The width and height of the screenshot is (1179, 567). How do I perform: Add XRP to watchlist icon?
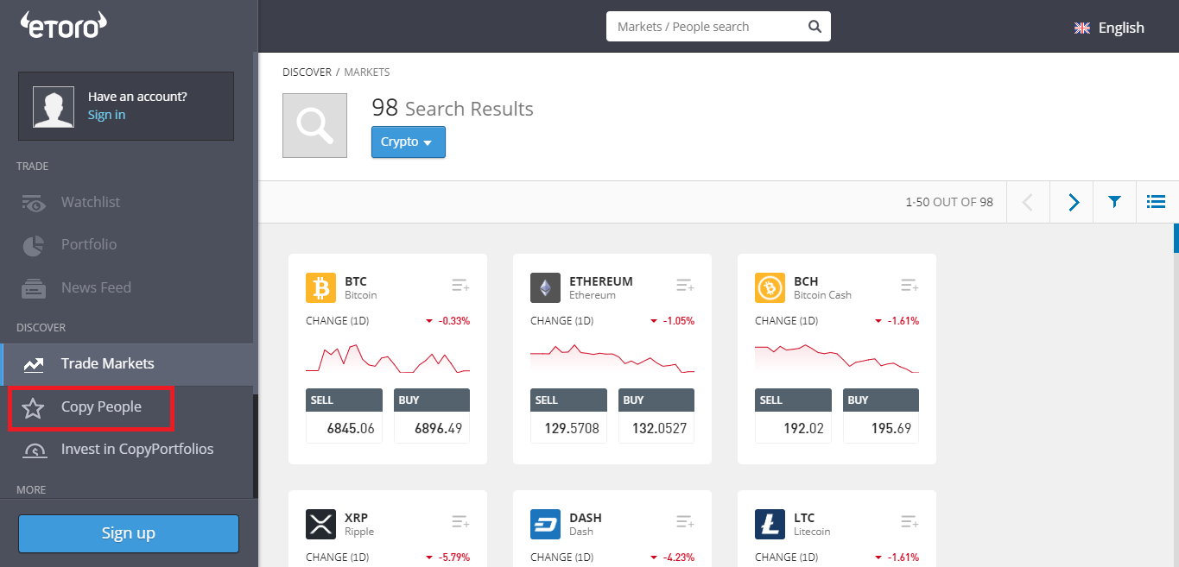click(x=460, y=522)
